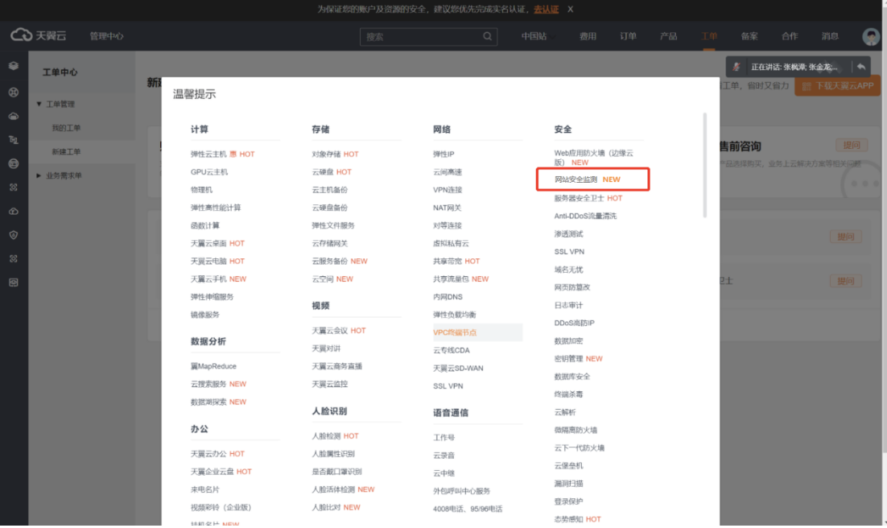Image resolution: width=887 pixels, height=528 pixels.
Task: Click the 天翼云 cloud logo
Action: pos(38,36)
